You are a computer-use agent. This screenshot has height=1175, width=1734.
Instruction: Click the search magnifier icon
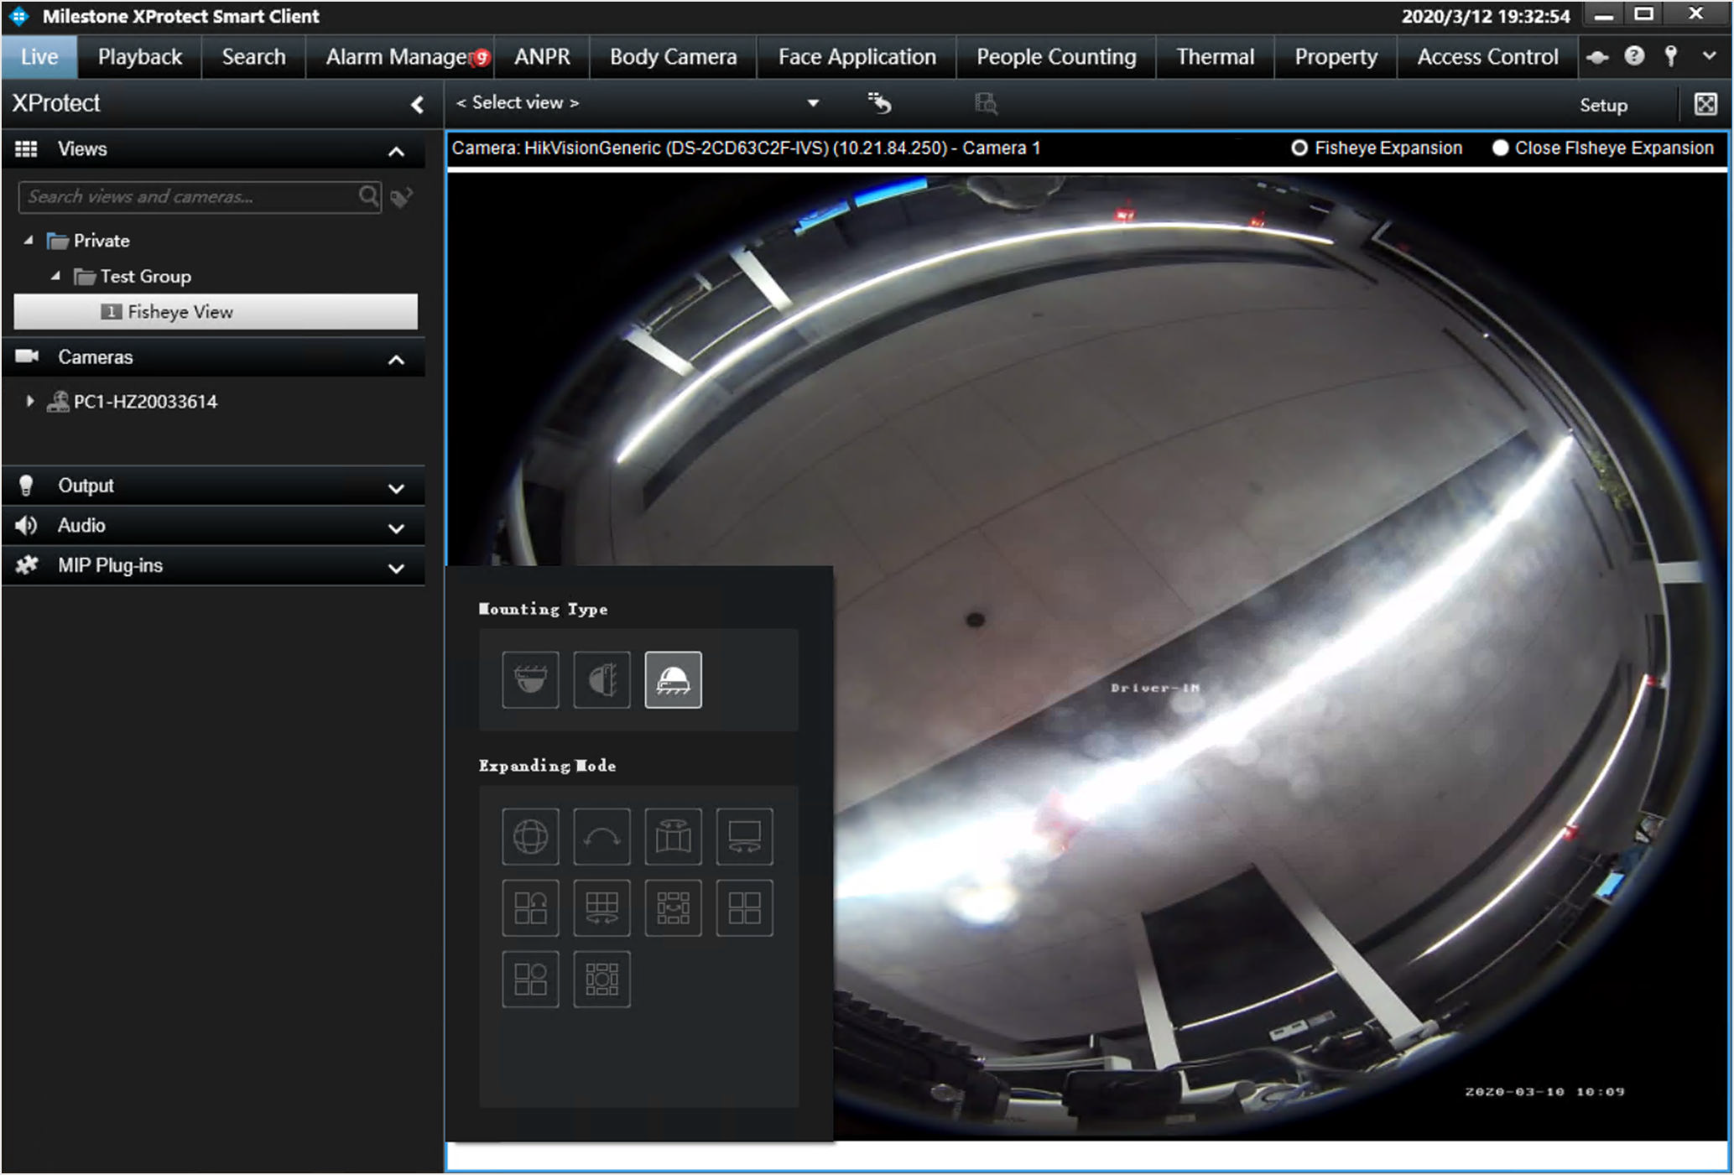(368, 196)
